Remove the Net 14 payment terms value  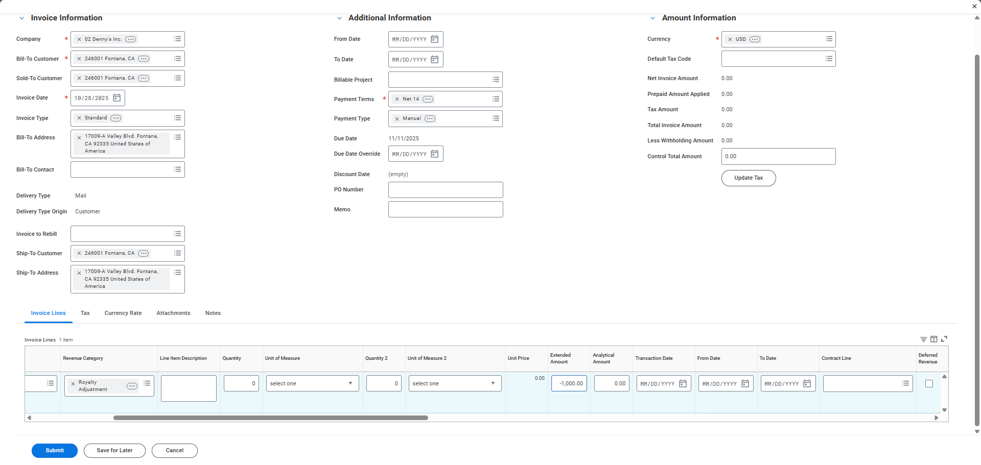click(x=397, y=100)
